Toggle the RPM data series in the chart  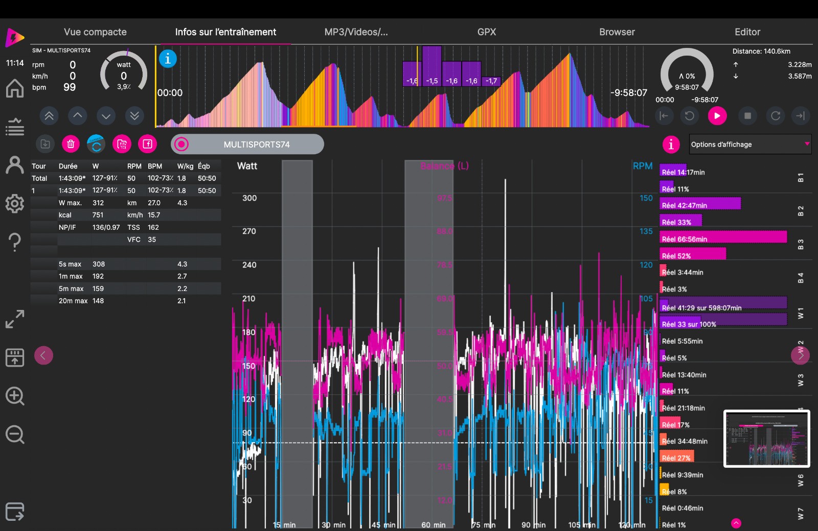(x=642, y=166)
